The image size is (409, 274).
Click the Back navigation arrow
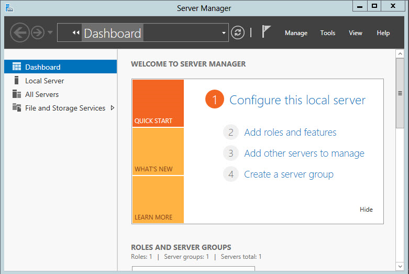click(20, 32)
